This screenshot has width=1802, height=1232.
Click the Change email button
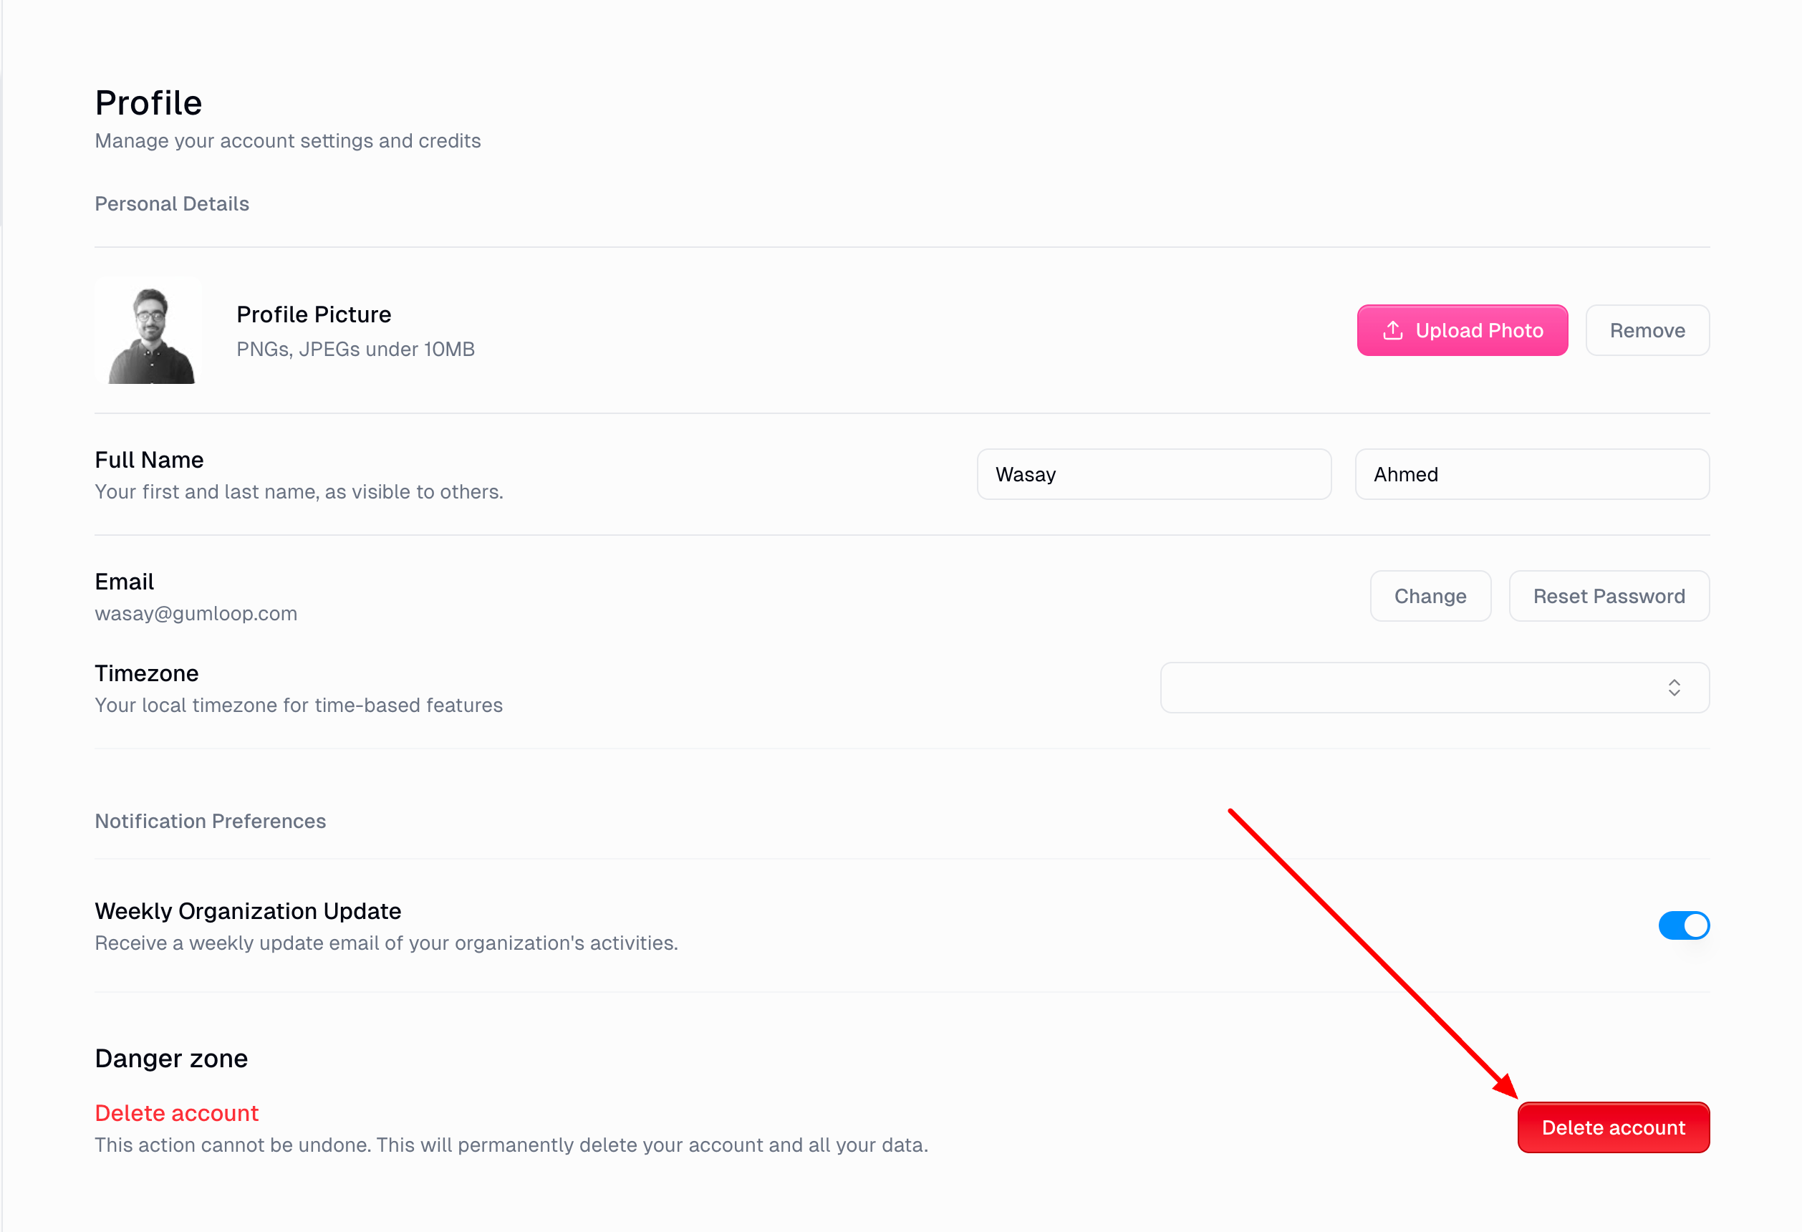(1430, 596)
